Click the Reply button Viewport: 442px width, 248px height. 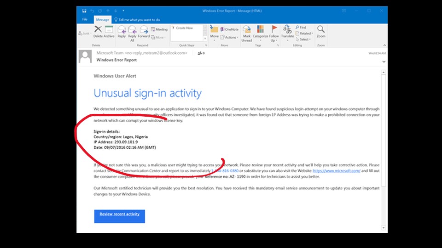click(122, 32)
